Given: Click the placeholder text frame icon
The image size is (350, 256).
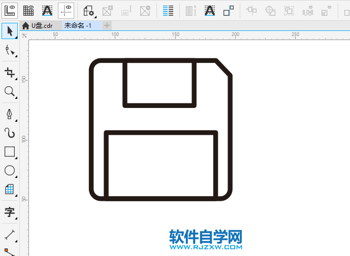Looking at the screenshot, I should [x=126, y=11].
